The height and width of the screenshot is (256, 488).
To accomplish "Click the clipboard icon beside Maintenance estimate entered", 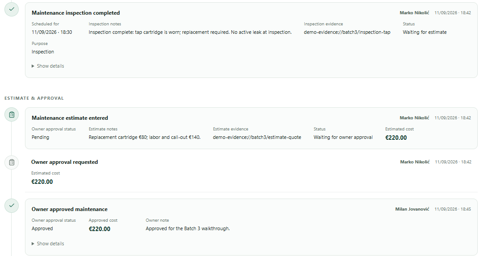I will 12,115.
